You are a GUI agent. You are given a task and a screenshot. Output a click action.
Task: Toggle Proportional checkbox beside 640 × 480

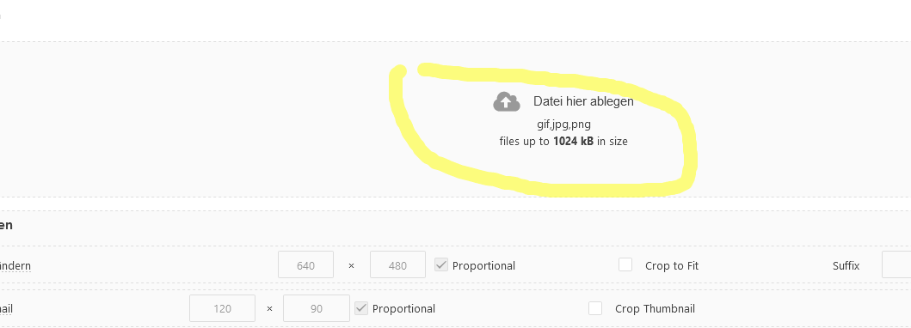441,264
